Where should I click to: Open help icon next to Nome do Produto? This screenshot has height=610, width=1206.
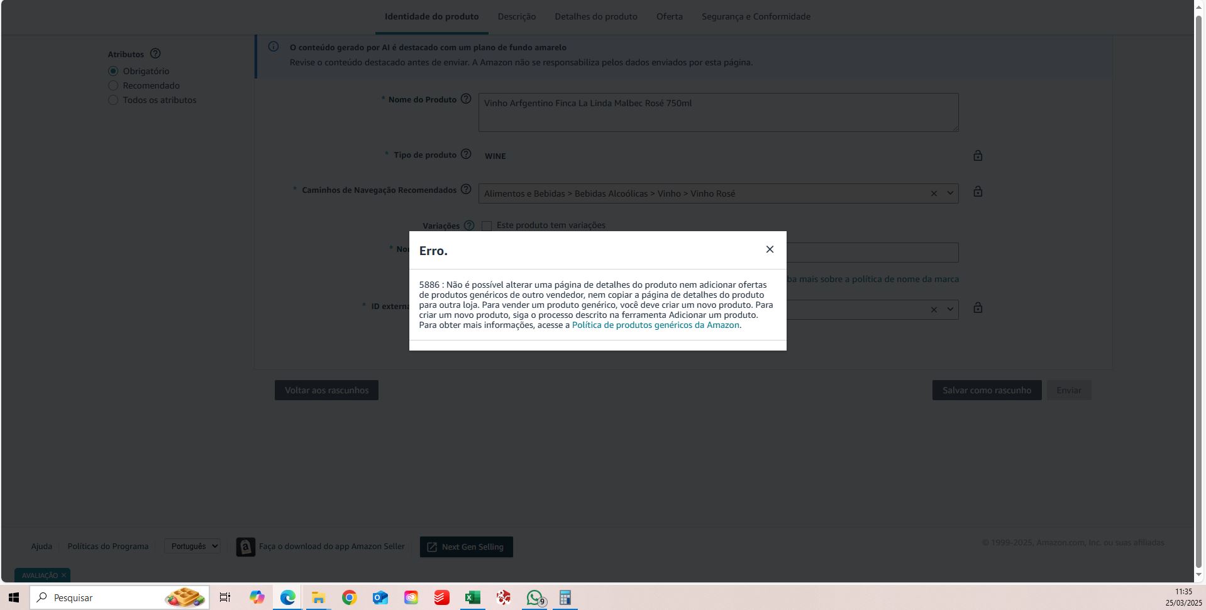point(466,99)
